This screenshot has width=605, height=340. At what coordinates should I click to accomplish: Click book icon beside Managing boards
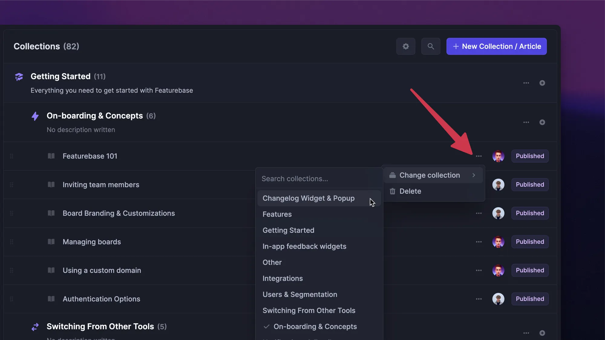(51, 241)
